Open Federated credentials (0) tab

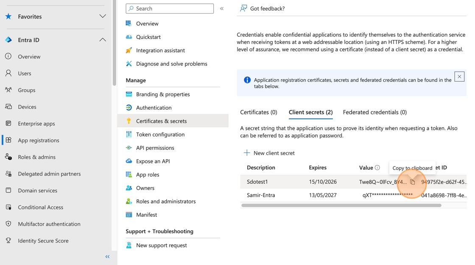pyautogui.click(x=375, y=112)
